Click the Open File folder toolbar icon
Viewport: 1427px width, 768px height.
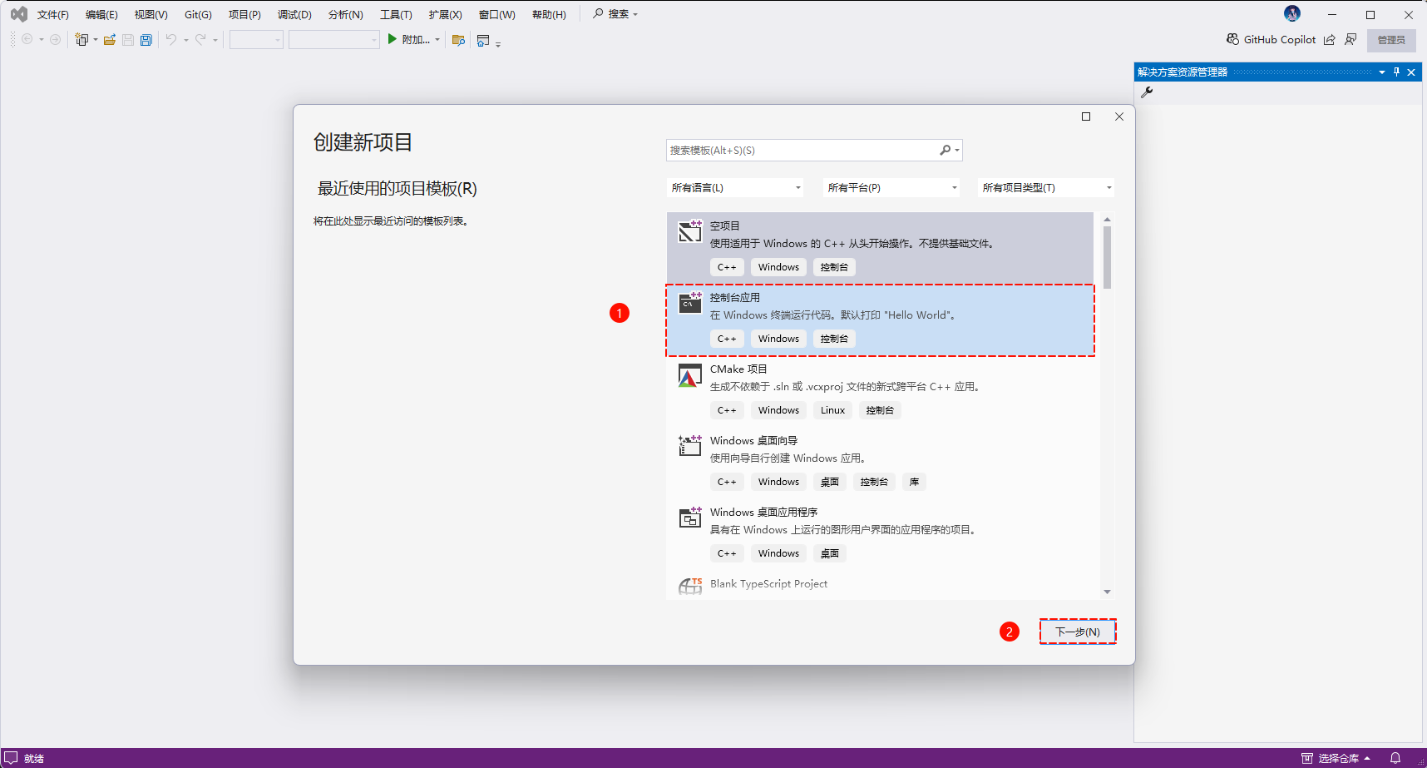pyautogui.click(x=109, y=40)
